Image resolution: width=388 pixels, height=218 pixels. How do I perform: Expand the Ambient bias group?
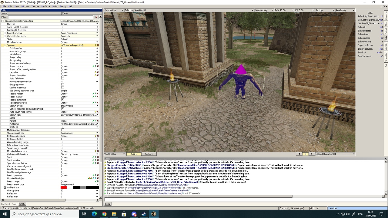(5, 187)
